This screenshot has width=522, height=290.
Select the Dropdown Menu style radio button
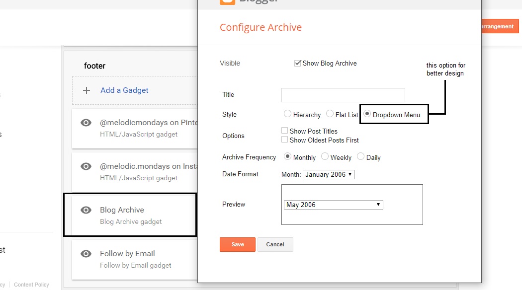(367, 114)
